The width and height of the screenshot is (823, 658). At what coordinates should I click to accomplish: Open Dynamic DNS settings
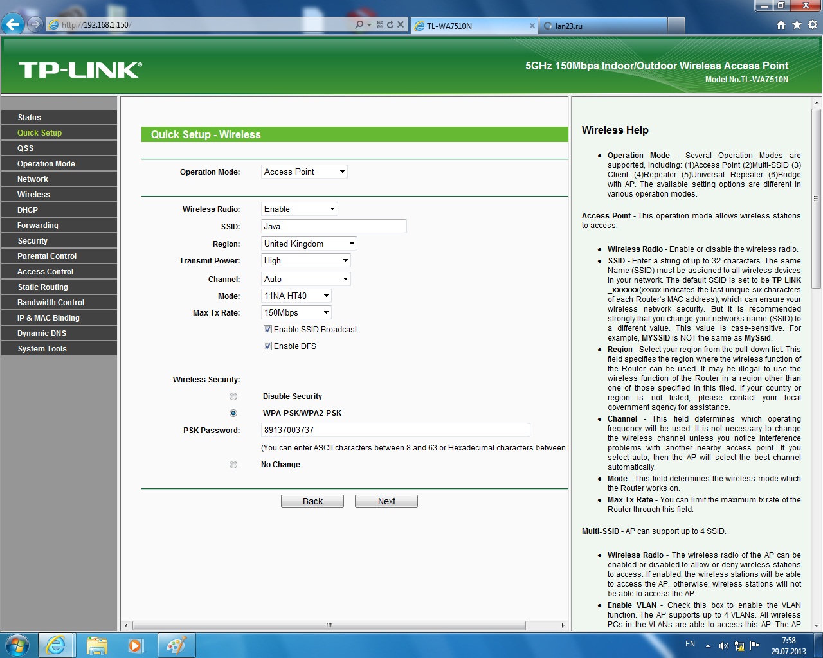pyautogui.click(x=59, y=333)
